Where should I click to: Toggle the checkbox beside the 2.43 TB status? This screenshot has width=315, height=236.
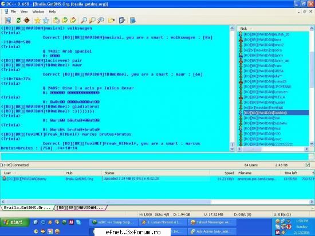tap(308, 165)
